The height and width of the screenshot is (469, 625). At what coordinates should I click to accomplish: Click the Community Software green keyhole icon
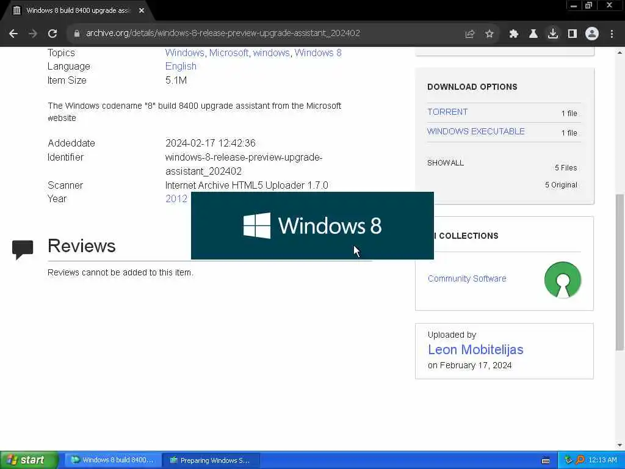point(562,280)
